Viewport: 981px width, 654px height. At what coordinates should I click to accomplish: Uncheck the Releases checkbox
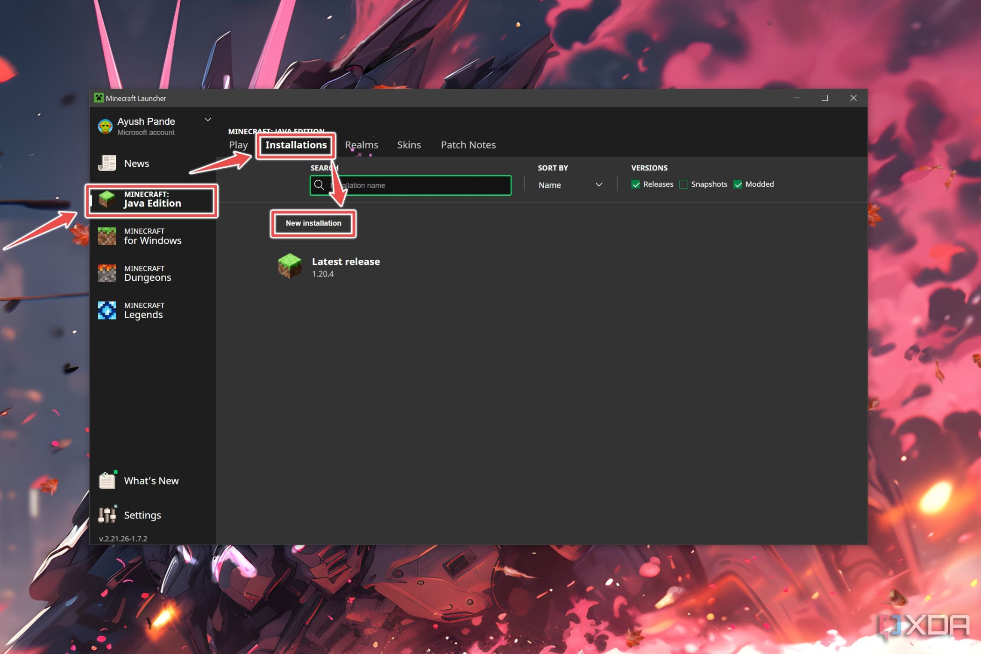click(x=635, y=185)
